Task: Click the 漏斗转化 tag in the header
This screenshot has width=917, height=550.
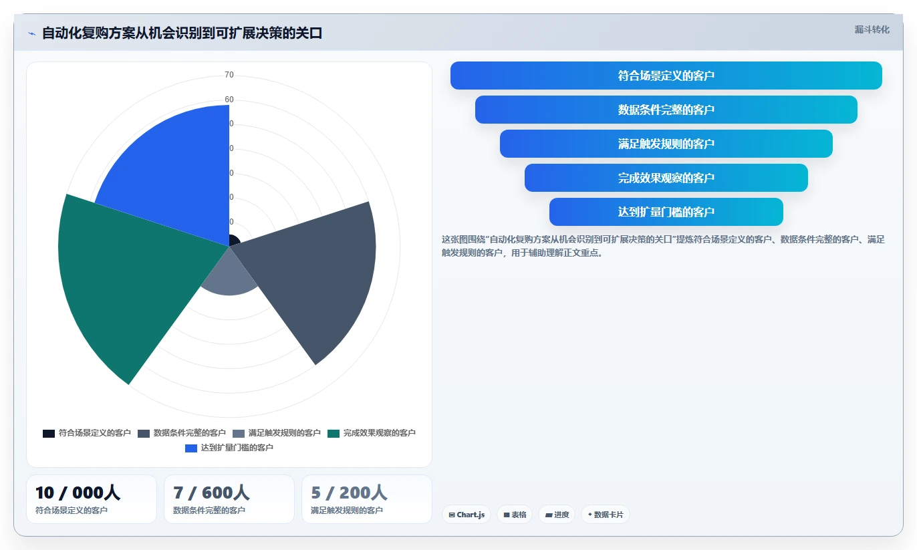Action: click(872, 30)
